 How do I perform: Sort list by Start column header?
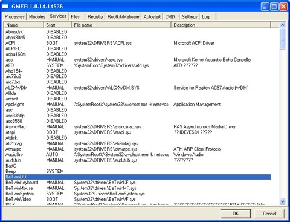(57, 25)
